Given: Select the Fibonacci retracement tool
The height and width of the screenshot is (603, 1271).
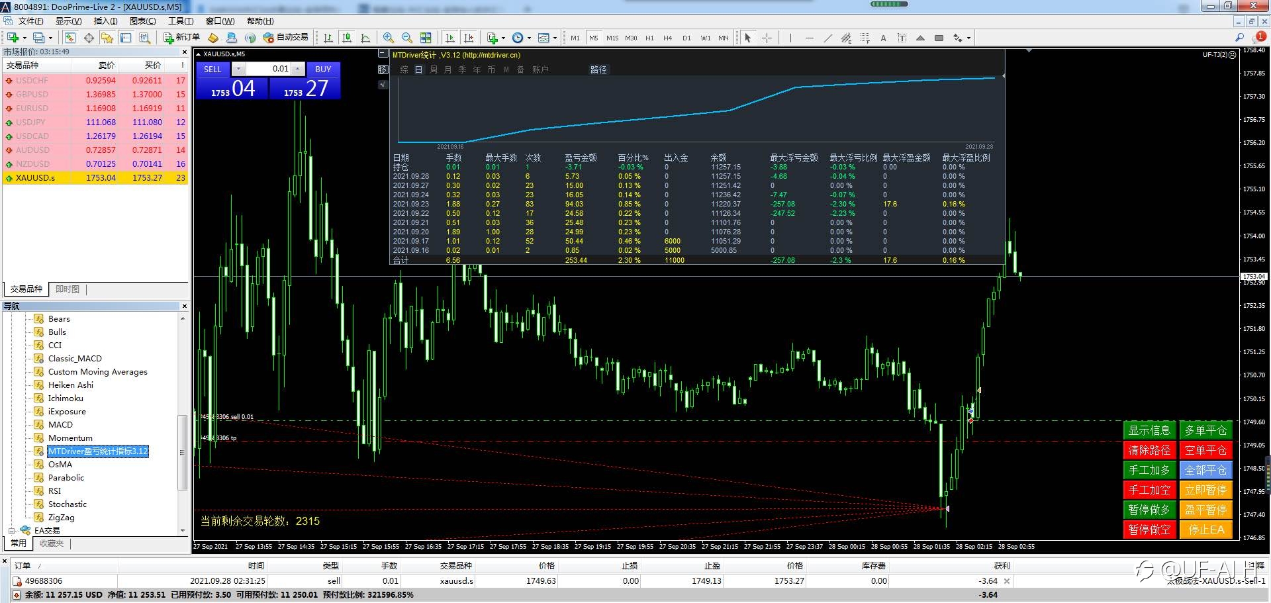Looking at the screenshot, I should click(865, 38).
